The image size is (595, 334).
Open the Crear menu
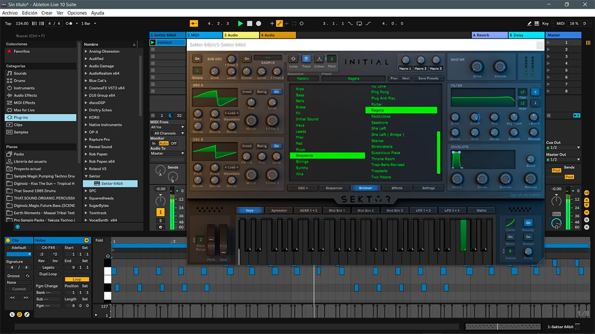coord(47,13)
